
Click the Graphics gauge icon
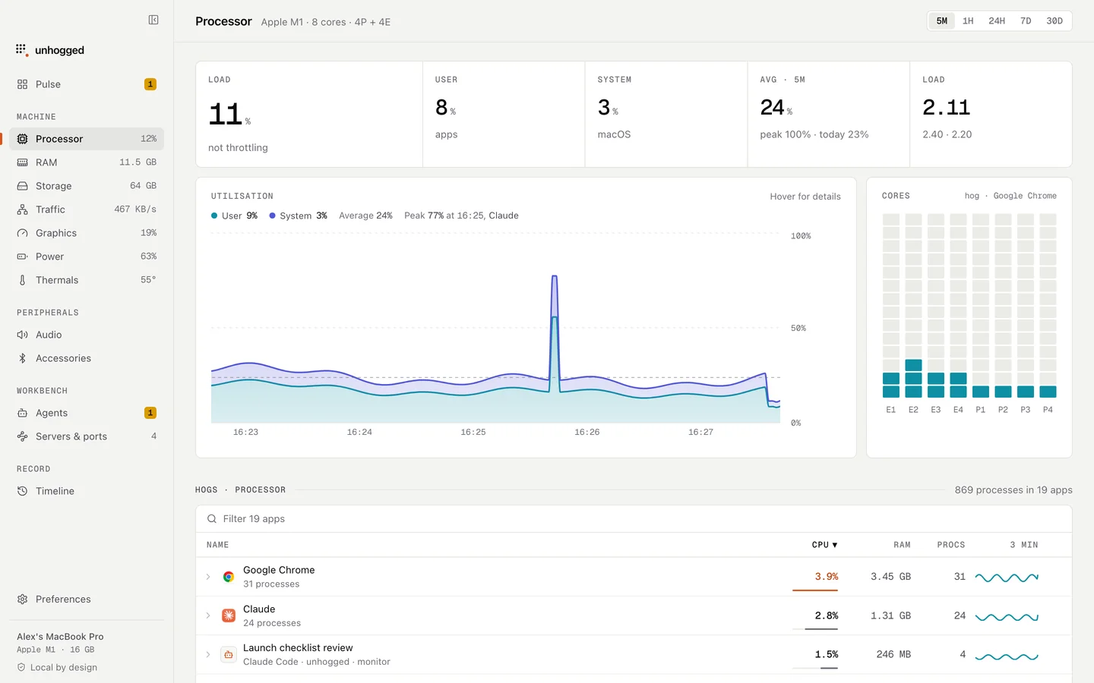coord(22,233)
